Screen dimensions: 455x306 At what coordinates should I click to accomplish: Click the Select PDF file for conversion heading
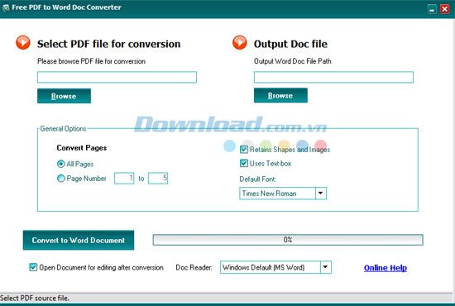pyautogui.click(x=109, y=44)
